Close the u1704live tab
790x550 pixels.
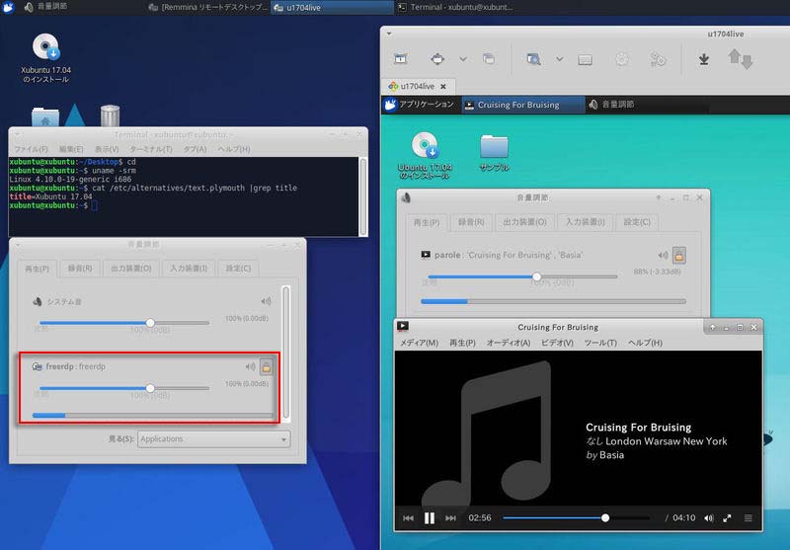[x=442, y=87]
